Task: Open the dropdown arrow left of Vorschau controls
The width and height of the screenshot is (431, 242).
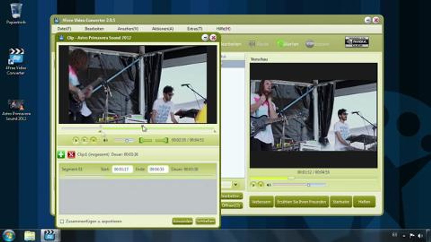Action: (235, 185)
